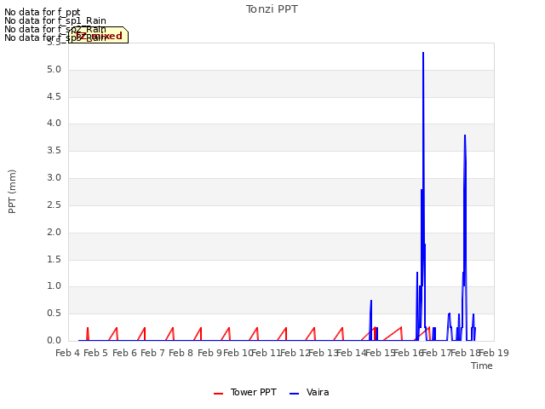Viewport: 545px width, 409px height.
Task: Click the Feb 9 x-axis tick label
Action: point(209,353)
